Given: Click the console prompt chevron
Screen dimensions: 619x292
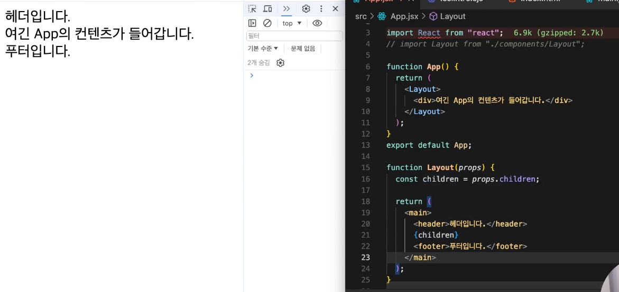Looking at the screenshot, I should [252, 76].
